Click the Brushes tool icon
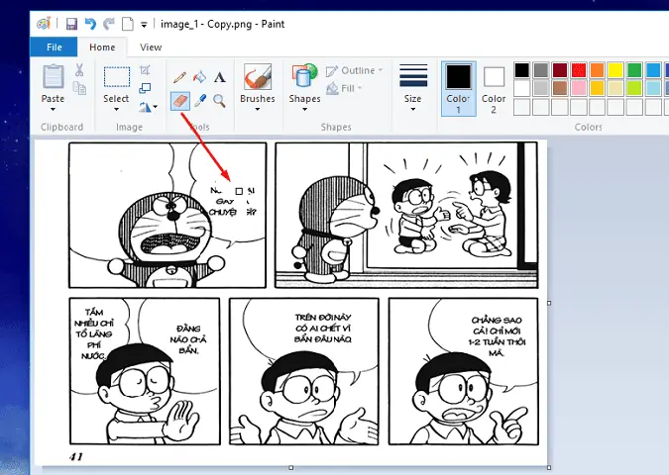This screenshot has width=669, height=475. 258,76
